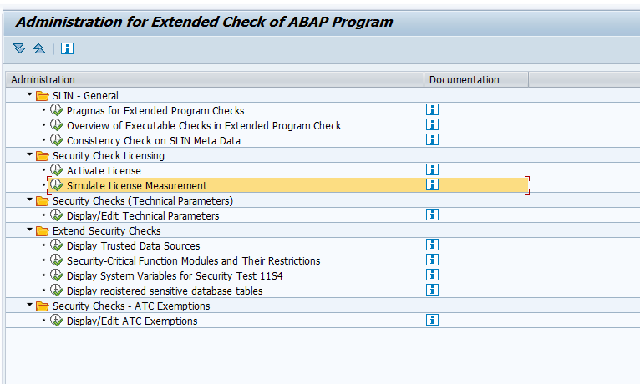Screen dimensions: 640x384
Task: Execute icon for Display Trusted Data Sources
Action: point(56,245)
